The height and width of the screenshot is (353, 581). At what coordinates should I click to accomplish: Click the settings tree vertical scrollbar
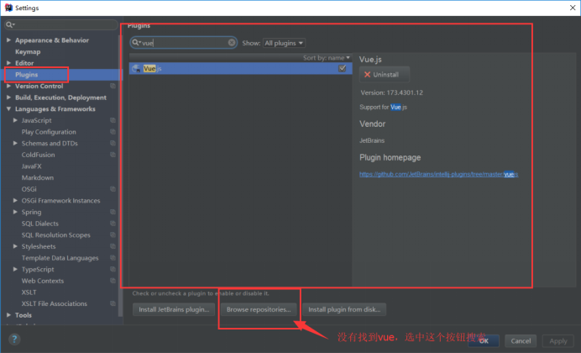click(x=120, y=176)
